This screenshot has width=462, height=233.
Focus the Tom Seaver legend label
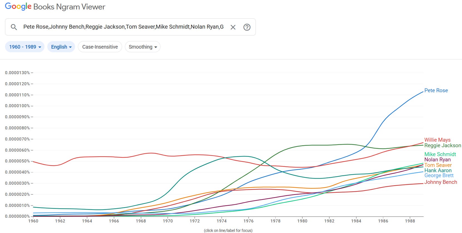tap(438, 165)
